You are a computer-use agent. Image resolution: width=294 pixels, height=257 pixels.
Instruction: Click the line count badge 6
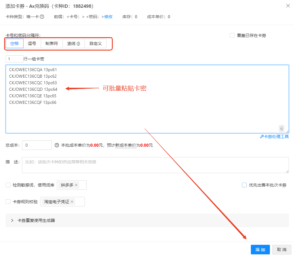[282, 128]
